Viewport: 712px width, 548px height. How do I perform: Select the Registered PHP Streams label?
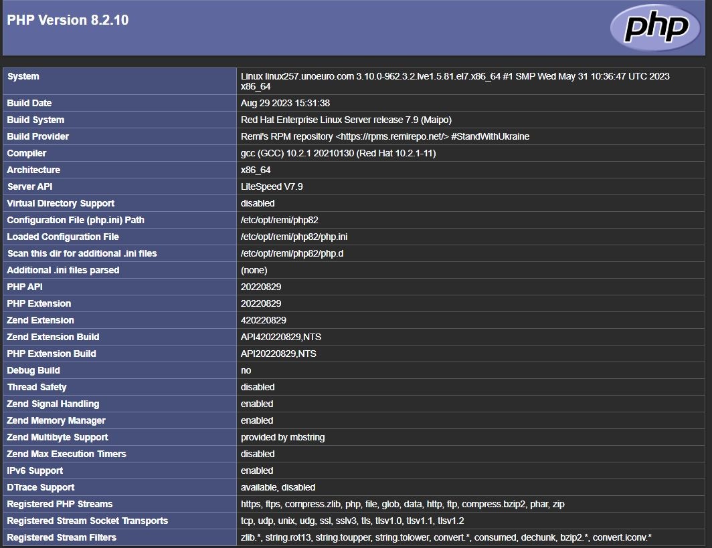[60, 504]
